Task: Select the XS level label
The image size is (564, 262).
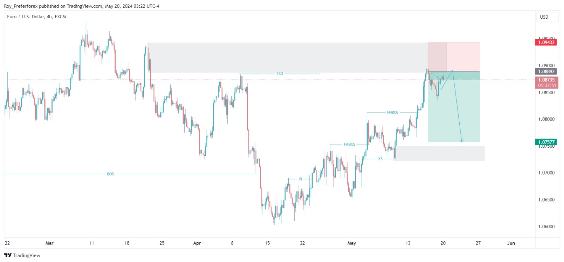Action: click(380, 159)
